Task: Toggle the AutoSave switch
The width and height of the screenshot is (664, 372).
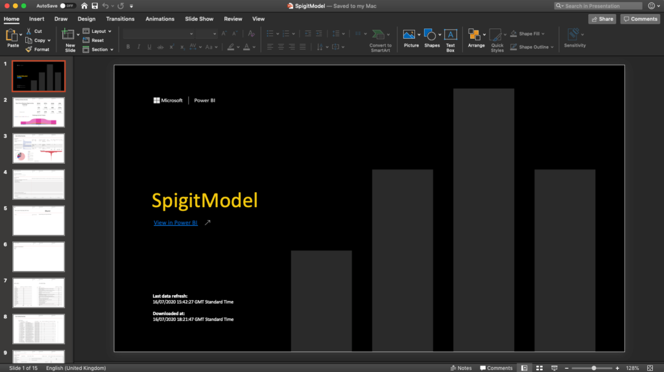Action: [x=67, y=6]
